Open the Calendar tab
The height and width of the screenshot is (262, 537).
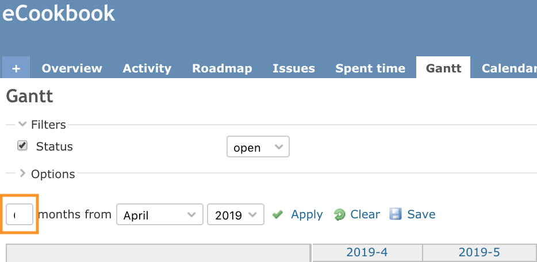[x=509, y=68]
